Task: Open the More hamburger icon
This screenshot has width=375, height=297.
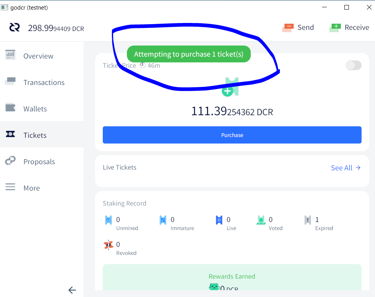Action: (x=10, y=187)
